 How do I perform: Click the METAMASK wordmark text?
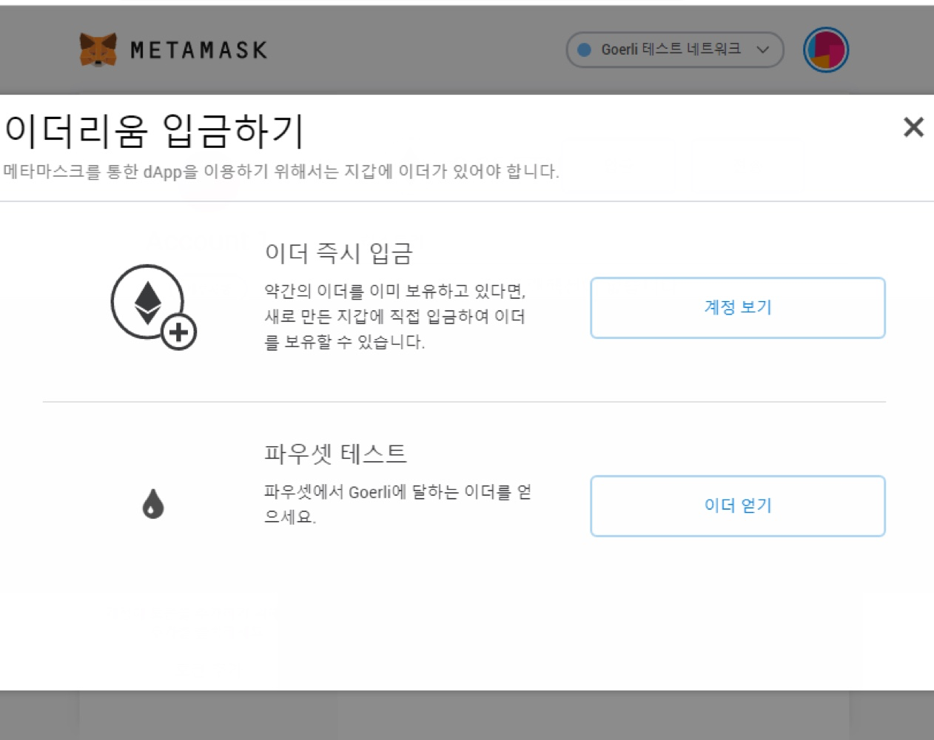(199, 50)
